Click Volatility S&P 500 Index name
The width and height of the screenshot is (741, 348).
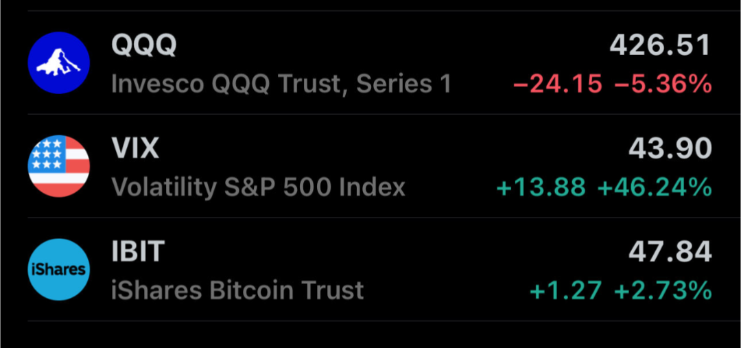(258, 187)
